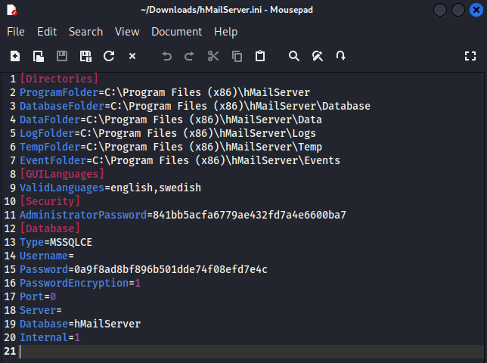Place cursor on the AdministratorPassword line
Image resolution: width=487 pixels, height=363 pixels.
coord(181,215)
